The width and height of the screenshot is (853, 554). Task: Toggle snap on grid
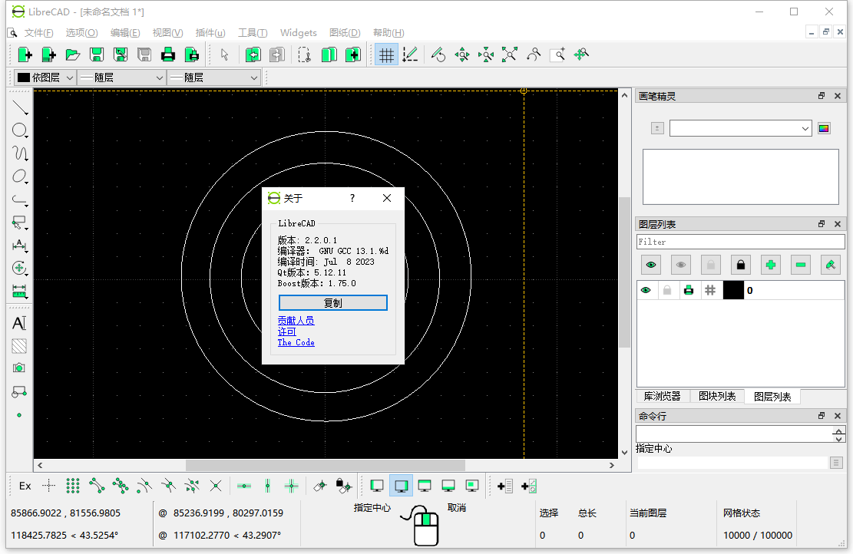coord(73,486)
